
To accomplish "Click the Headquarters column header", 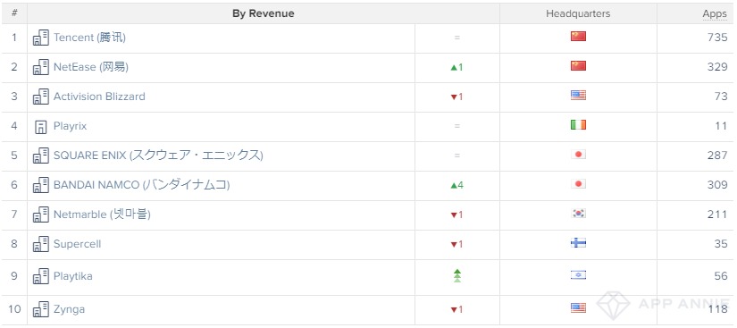I will point(578,13).
